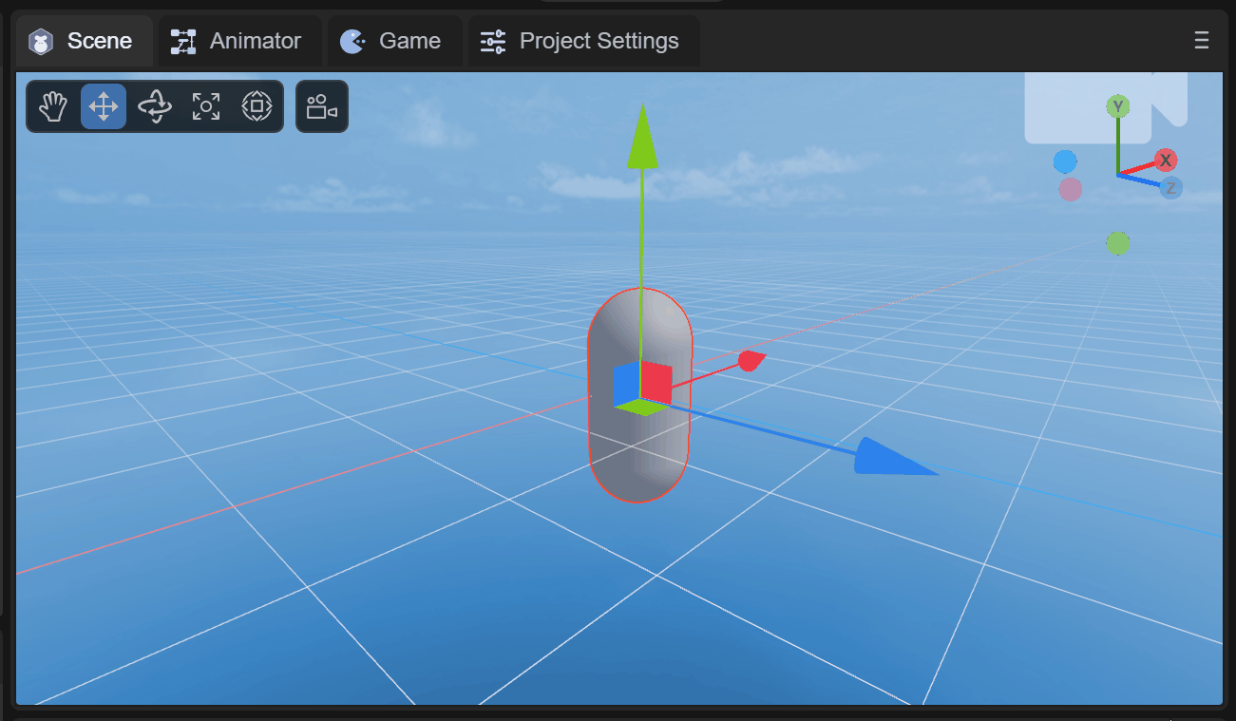Open the Project Settings tab
1236x721 pixels.
[581, 41]
